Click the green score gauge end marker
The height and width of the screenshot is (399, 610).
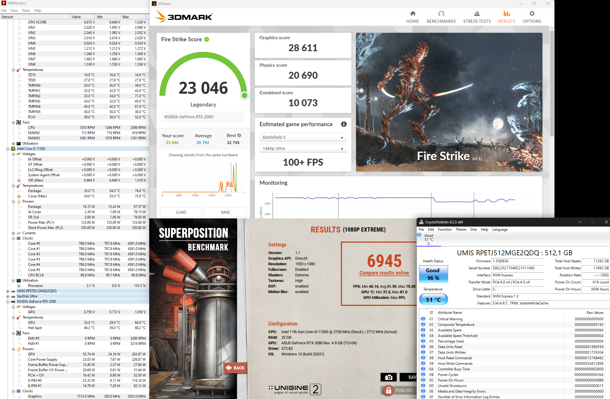[x=245, y=95]
